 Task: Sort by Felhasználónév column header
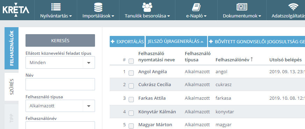tap(232, 60)
